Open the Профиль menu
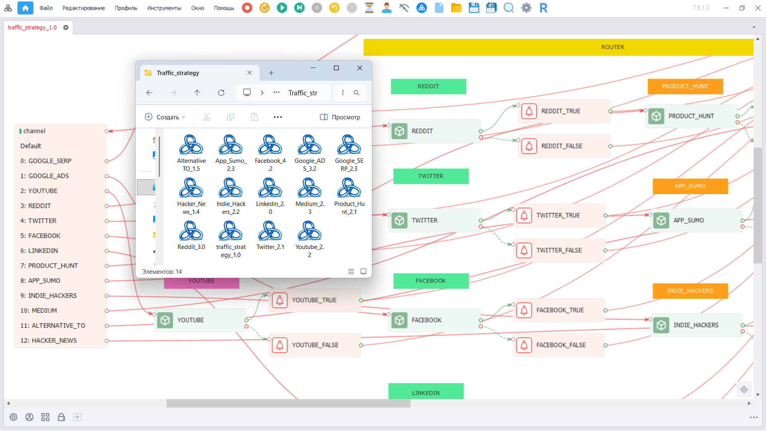 [x=126, y=8]
